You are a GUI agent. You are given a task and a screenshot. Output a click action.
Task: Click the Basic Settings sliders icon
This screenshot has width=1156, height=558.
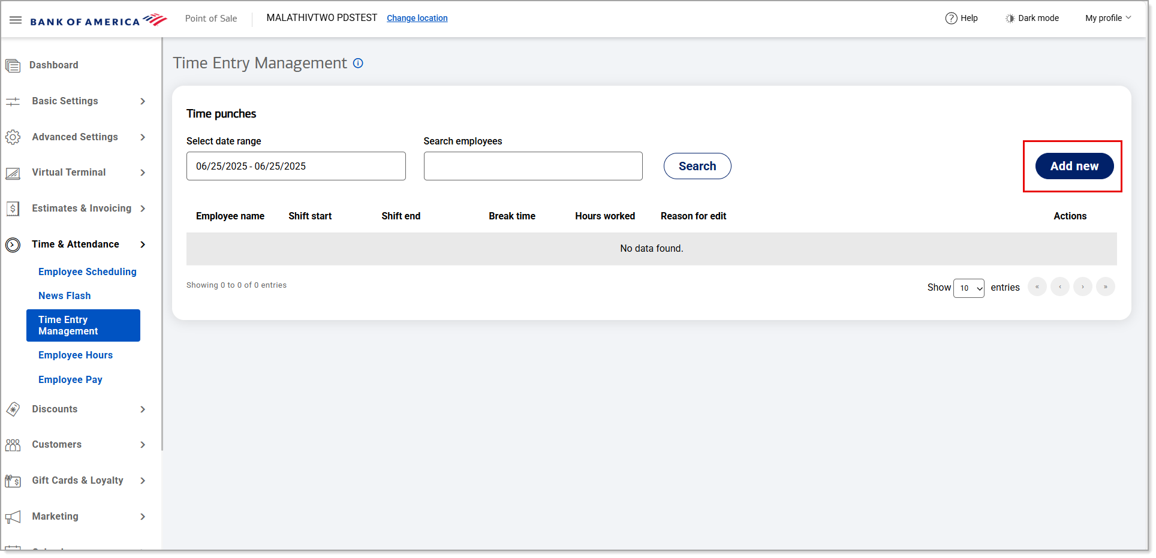click(x=13, y=101)
